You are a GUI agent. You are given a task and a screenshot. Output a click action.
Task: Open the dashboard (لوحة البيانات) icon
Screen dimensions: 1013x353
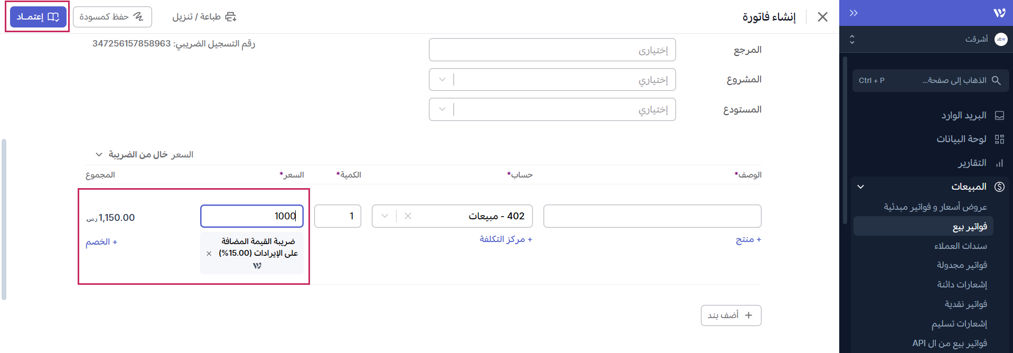999,139
